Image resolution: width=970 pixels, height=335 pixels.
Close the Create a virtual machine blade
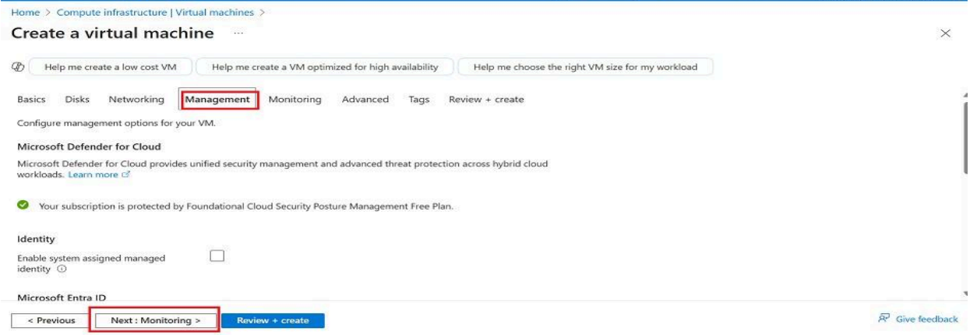coord(945,33)
